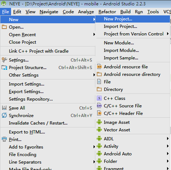Click the wrench icon next to Settings...
Screen dimensions: 171x170
coord(4,60)
